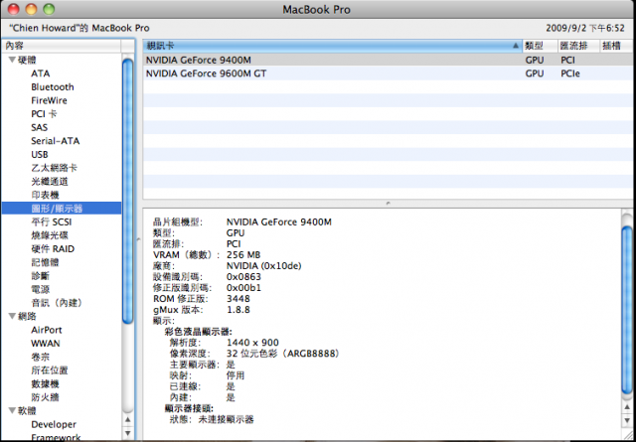Screen dimensions: 636x442
Task: Select the NVIDIA GeForce 9400M row
Action: [389, 60]
